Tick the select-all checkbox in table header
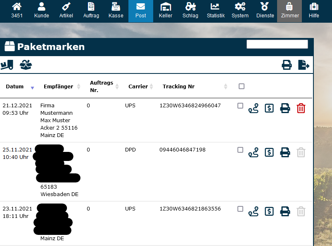 coord(242,86)
